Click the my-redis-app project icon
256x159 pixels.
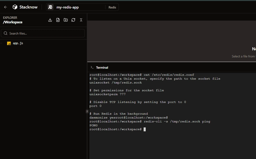click(51, 7)
